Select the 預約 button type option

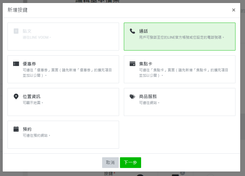(63, 134)
